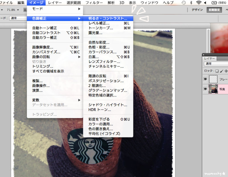Viewport: 228px width, 177px height.
Task: Open the フィルター menu
Action: [94, 3]
